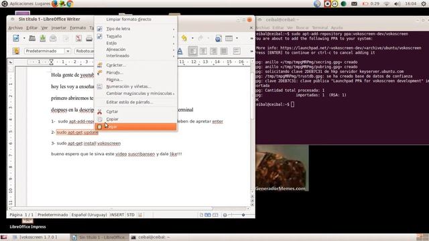Expand the Alineación submenu
Viewport: 429px width, 241px height.
[136, 50]
